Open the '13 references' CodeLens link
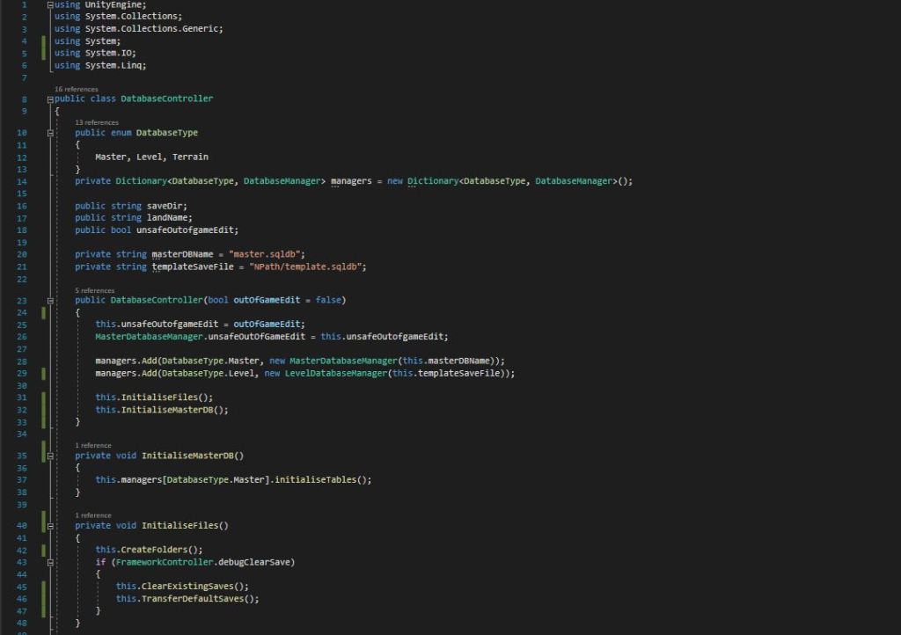This screenshot has width=901, height=635. (x=97, y=123)
